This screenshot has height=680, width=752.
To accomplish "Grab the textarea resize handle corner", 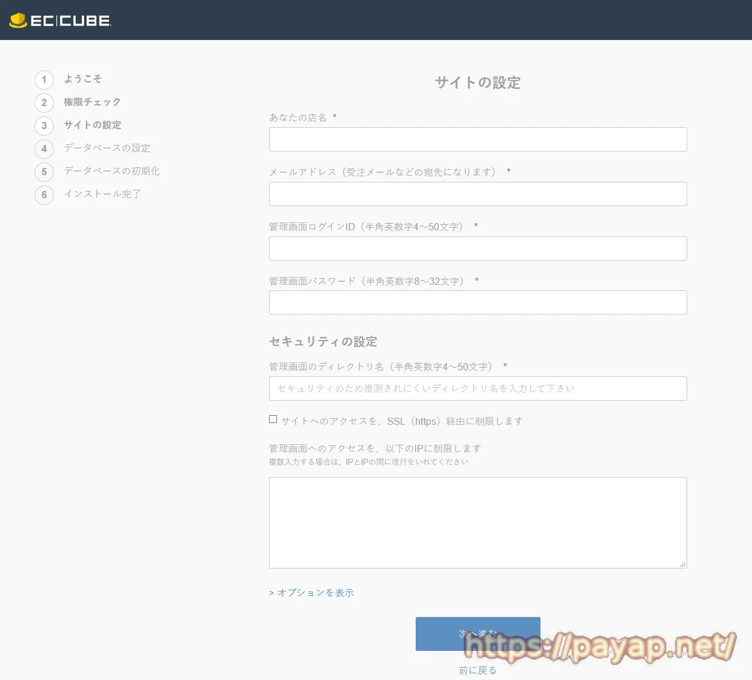I will [x=682, y=564].
